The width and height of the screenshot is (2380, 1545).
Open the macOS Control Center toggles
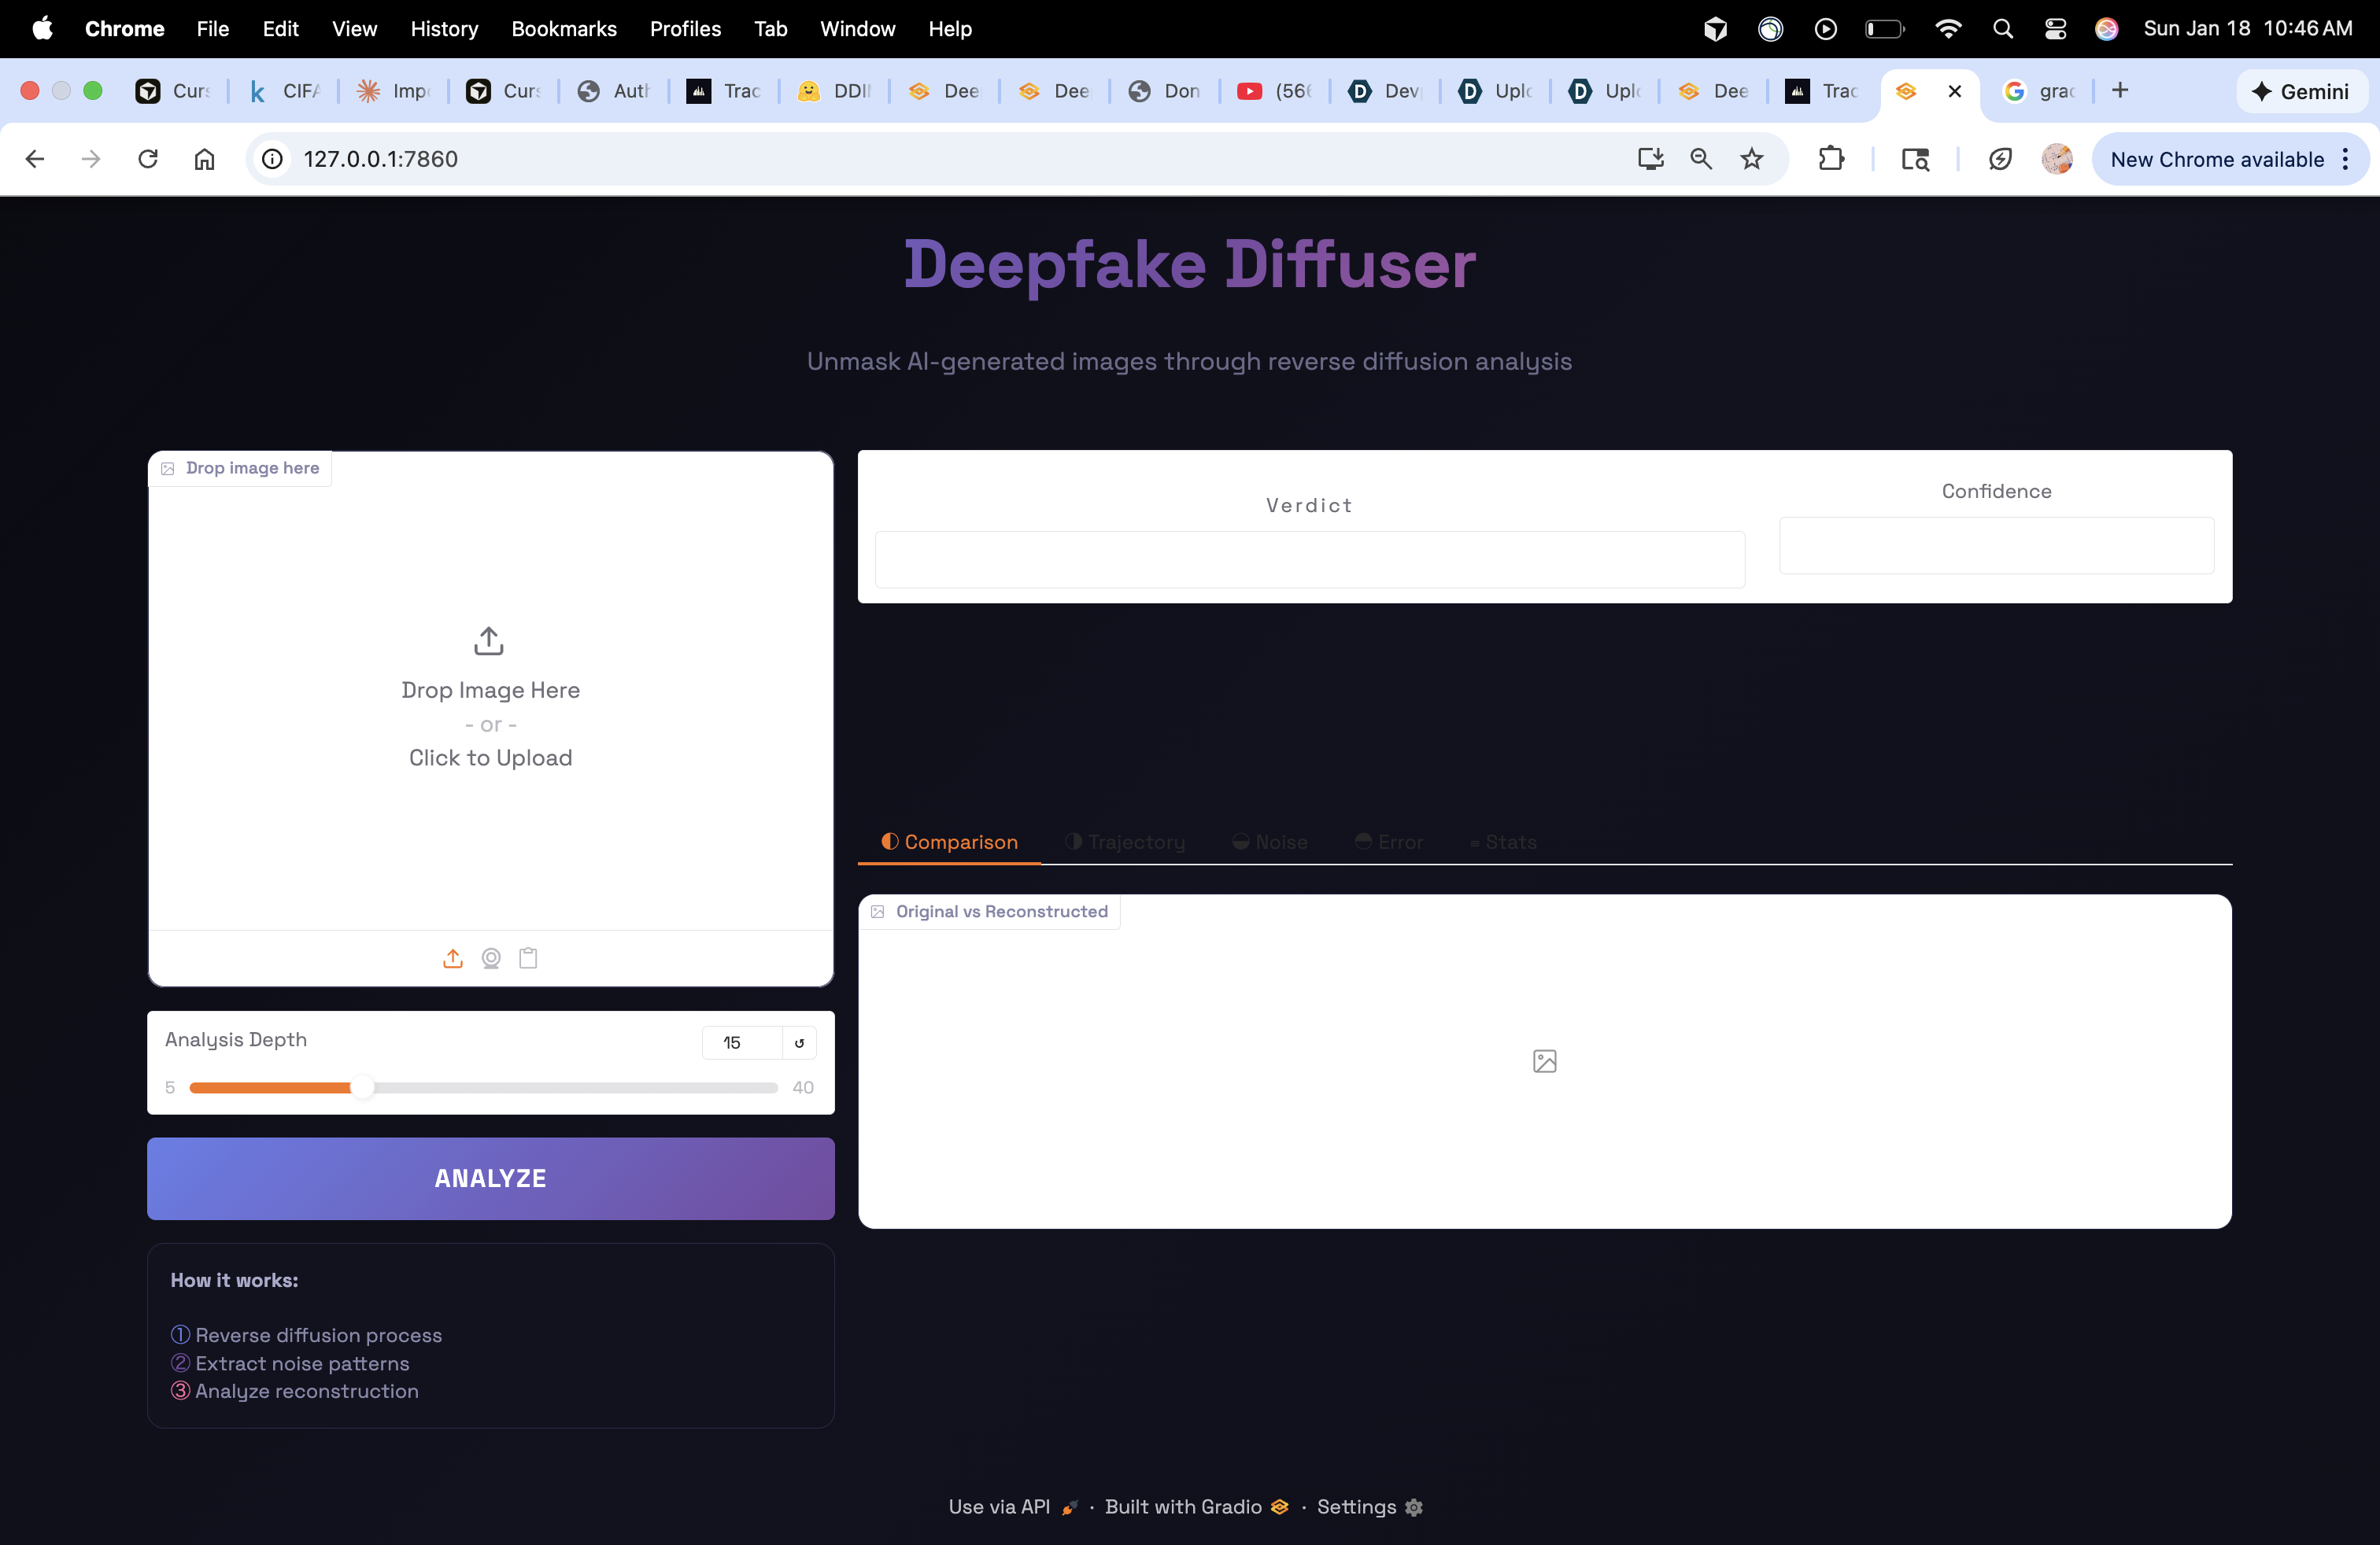coord(2055,29)
